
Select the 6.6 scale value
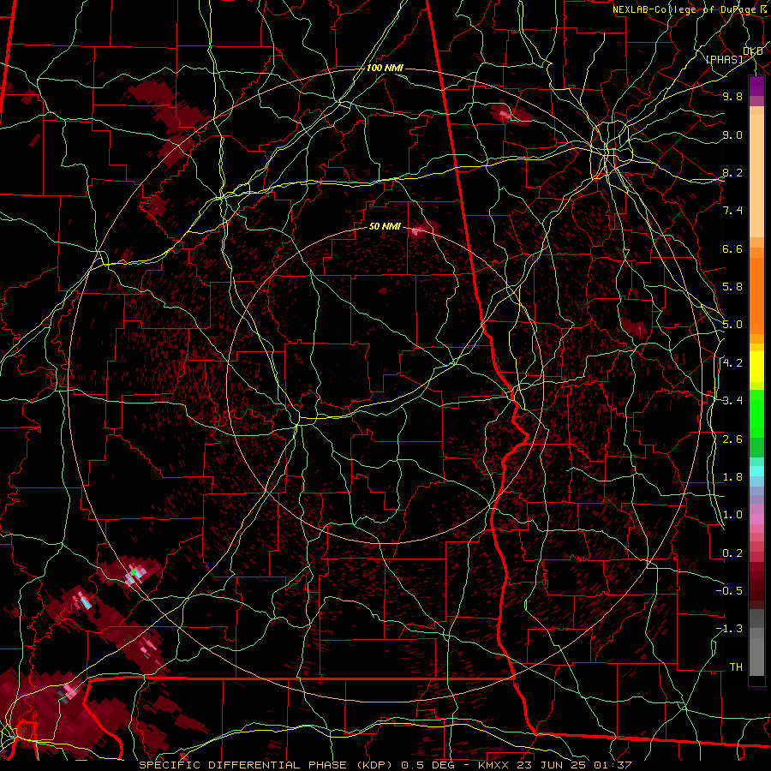coord(732,248)
